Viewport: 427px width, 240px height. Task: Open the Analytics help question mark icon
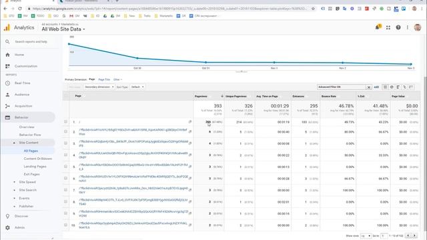398,27
